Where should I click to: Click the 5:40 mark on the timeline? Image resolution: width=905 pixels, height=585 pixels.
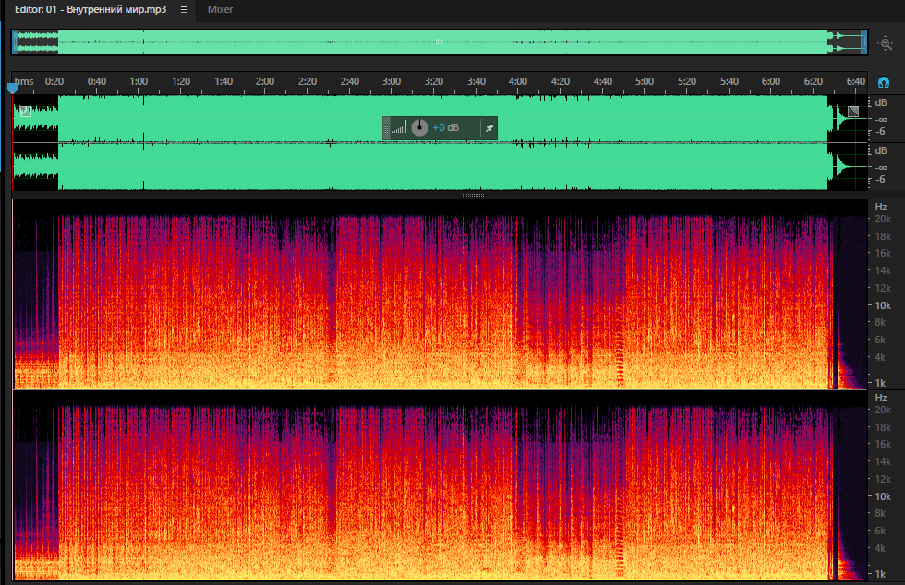[x=729, y=81]
